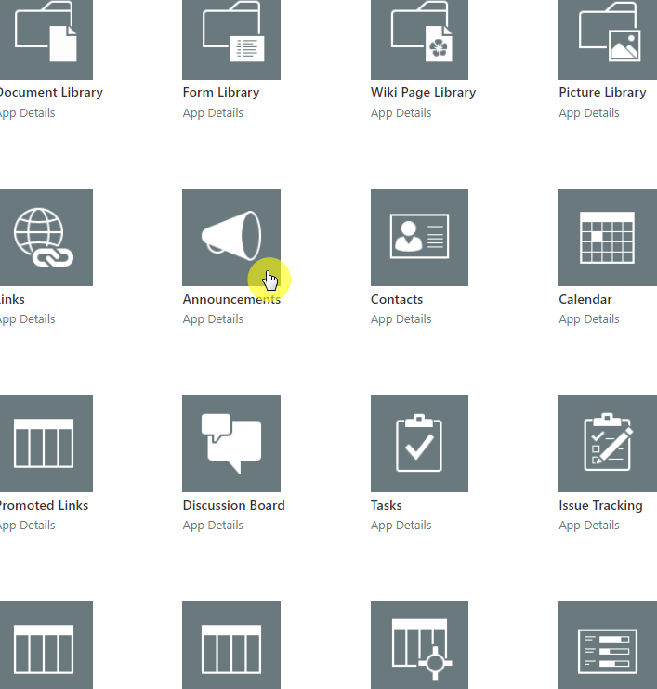Click the Calendar grid icon tile
The image size is (657, 689).
pos(608,238)
